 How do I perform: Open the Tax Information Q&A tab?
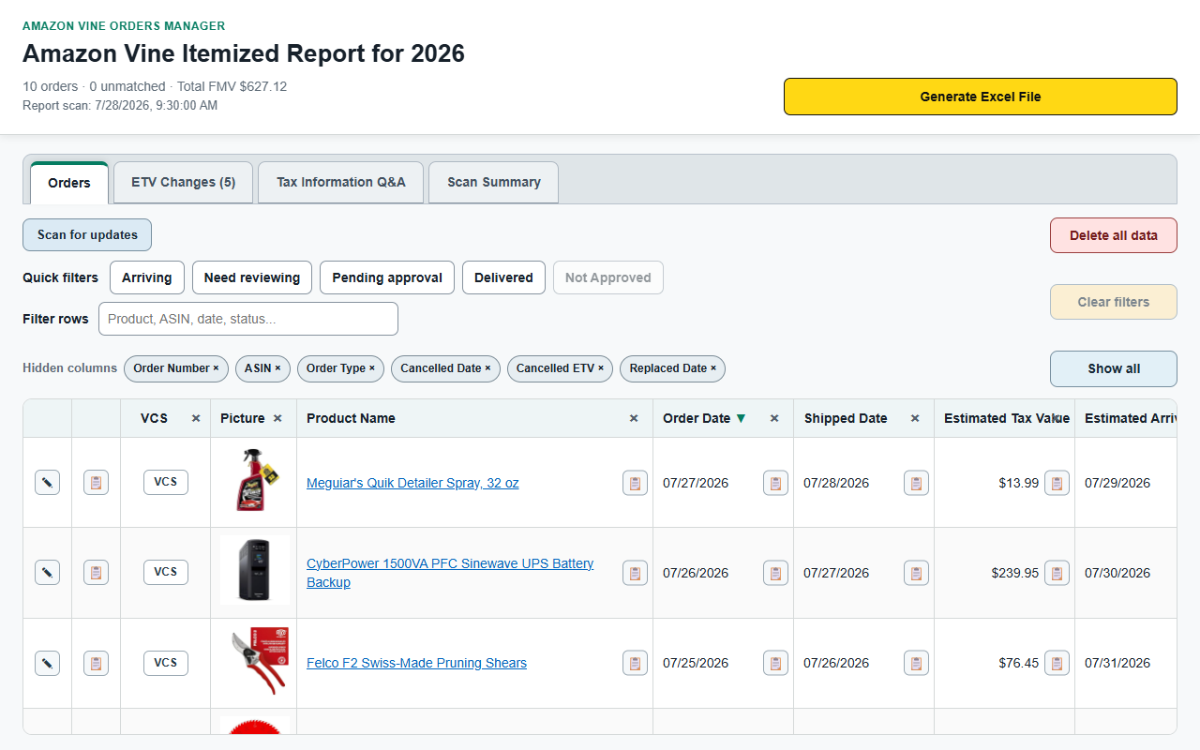click(x=341, y=182)
